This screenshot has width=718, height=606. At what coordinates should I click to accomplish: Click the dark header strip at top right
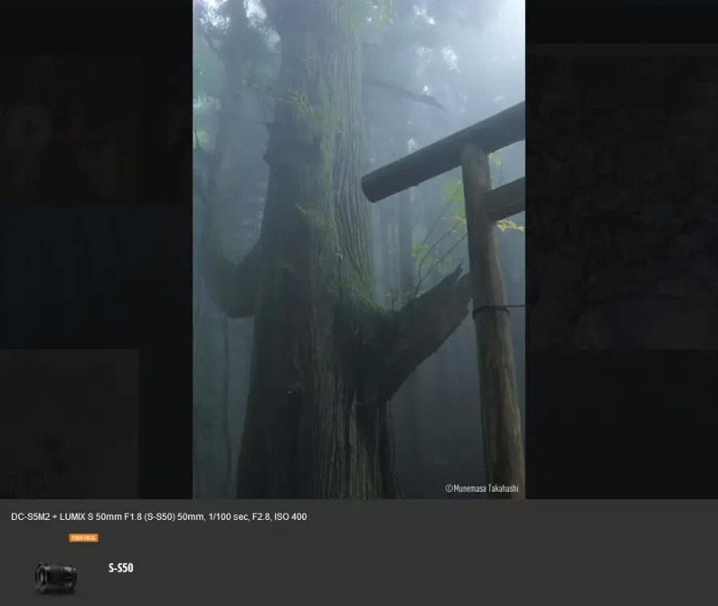[x=622, y=20]
